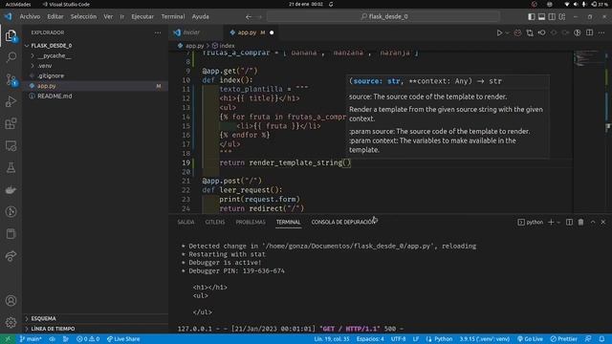Screen dimensions: 612x344
Task: Open the Archivo menu
Action: coord(30,17)
